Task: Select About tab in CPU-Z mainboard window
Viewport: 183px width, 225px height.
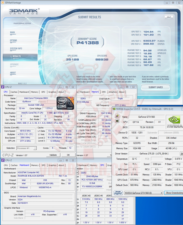Action: click(61, 165)
